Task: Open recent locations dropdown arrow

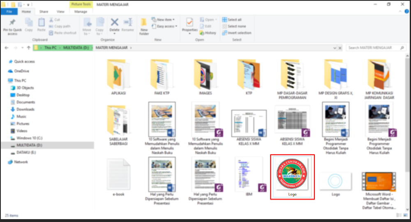Action: [x=22, y=48]
